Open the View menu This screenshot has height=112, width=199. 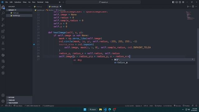click(25, 2)
